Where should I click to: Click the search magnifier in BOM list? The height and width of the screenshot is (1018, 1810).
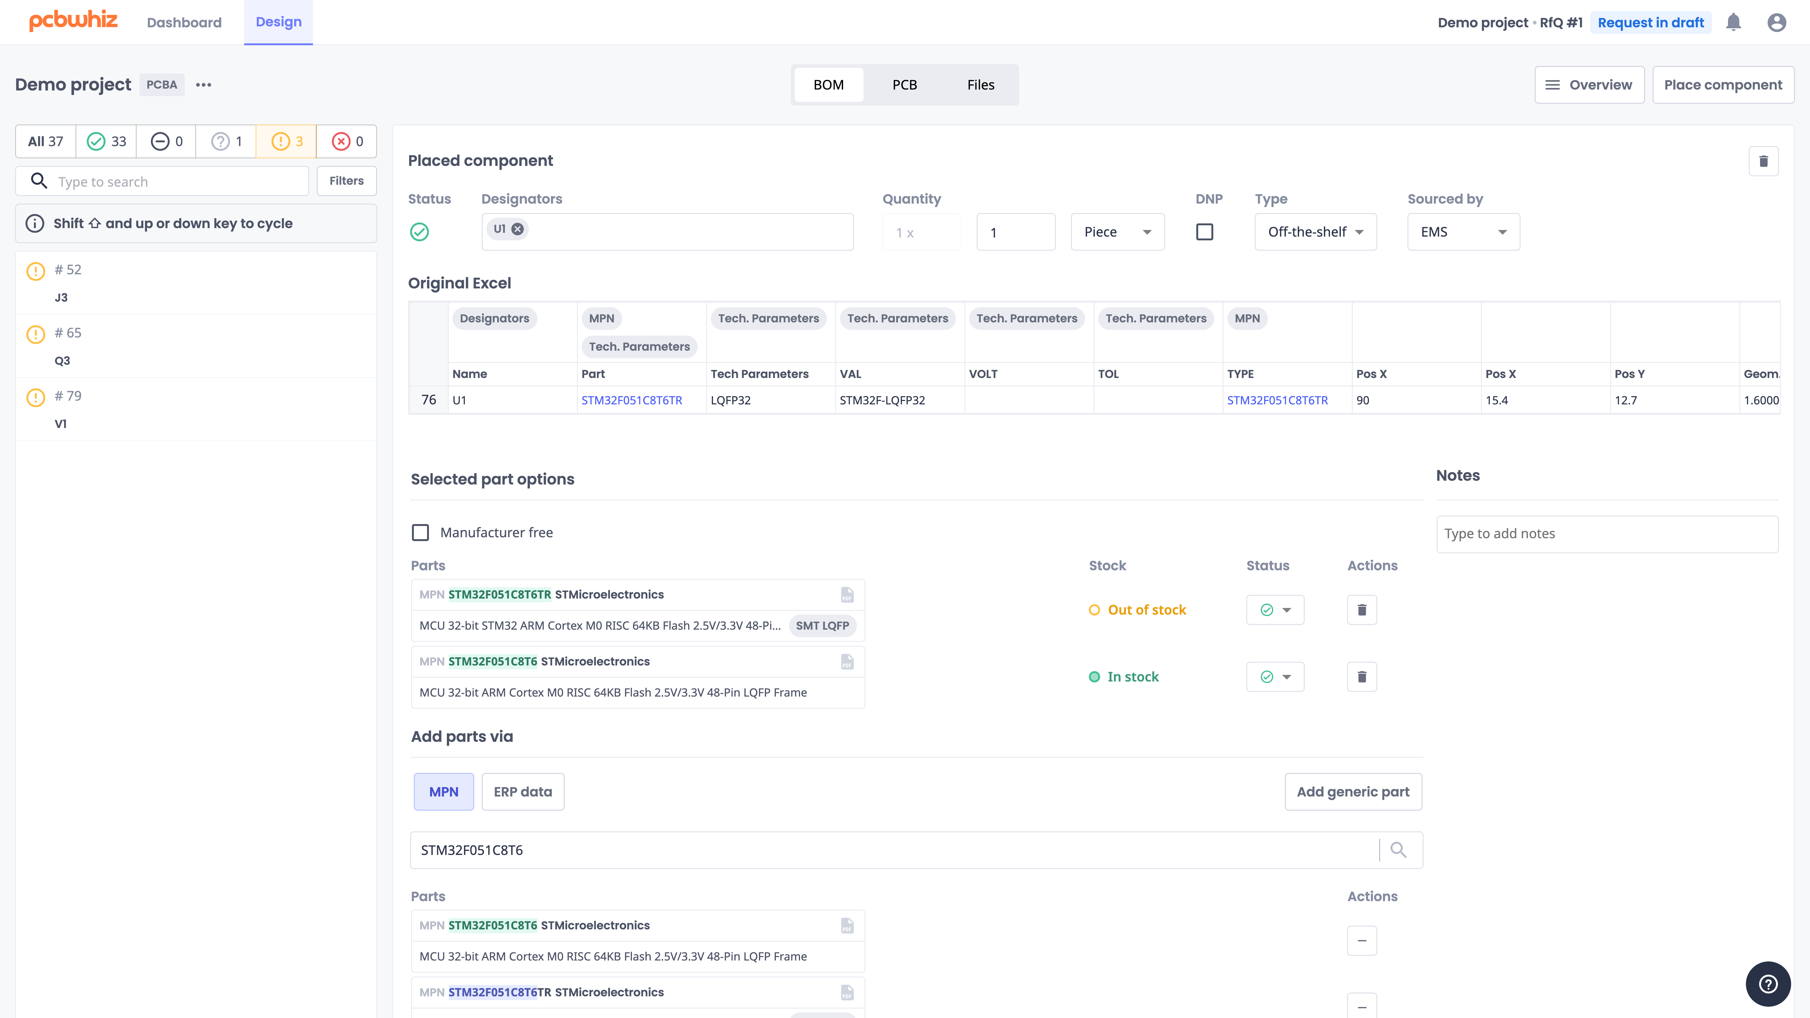pyautogui.click(x=39, y=181)
